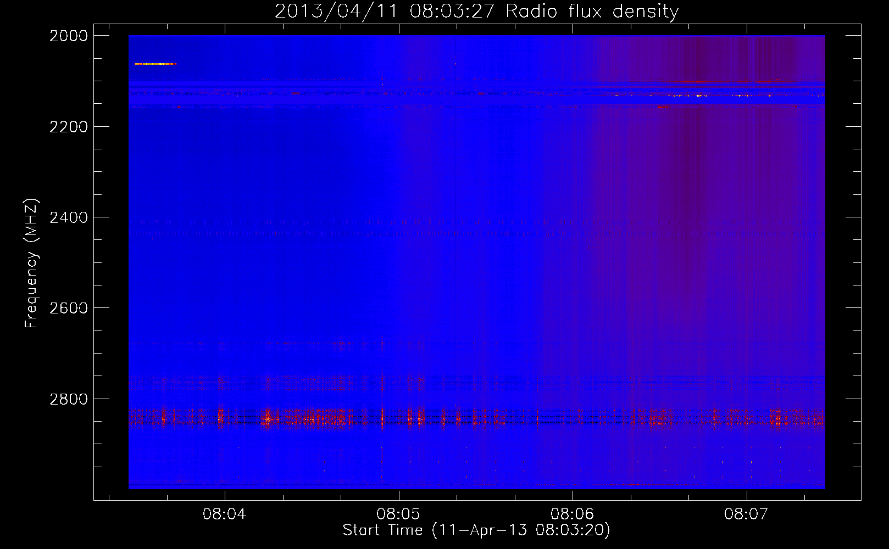Click the 08:04 time tick label
Screen dimensions: 889x549
pyautogui.click(x=225, y=514)
